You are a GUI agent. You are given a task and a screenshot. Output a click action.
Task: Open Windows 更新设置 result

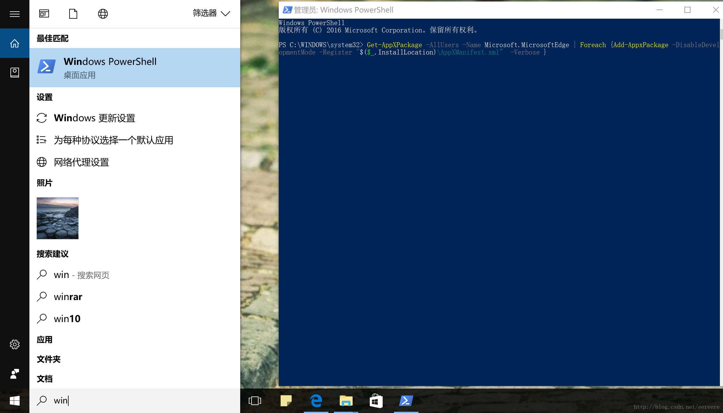135,118
